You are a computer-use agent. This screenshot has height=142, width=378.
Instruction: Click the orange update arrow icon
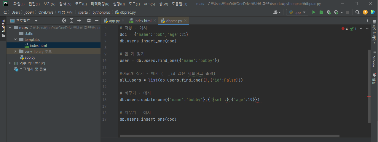[365, 12]
